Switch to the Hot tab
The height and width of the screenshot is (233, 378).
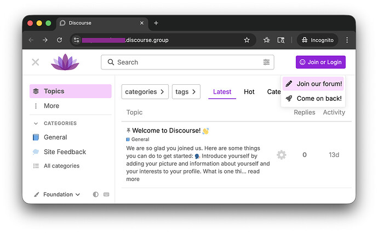pyautogui.click(x=249, y=92)
